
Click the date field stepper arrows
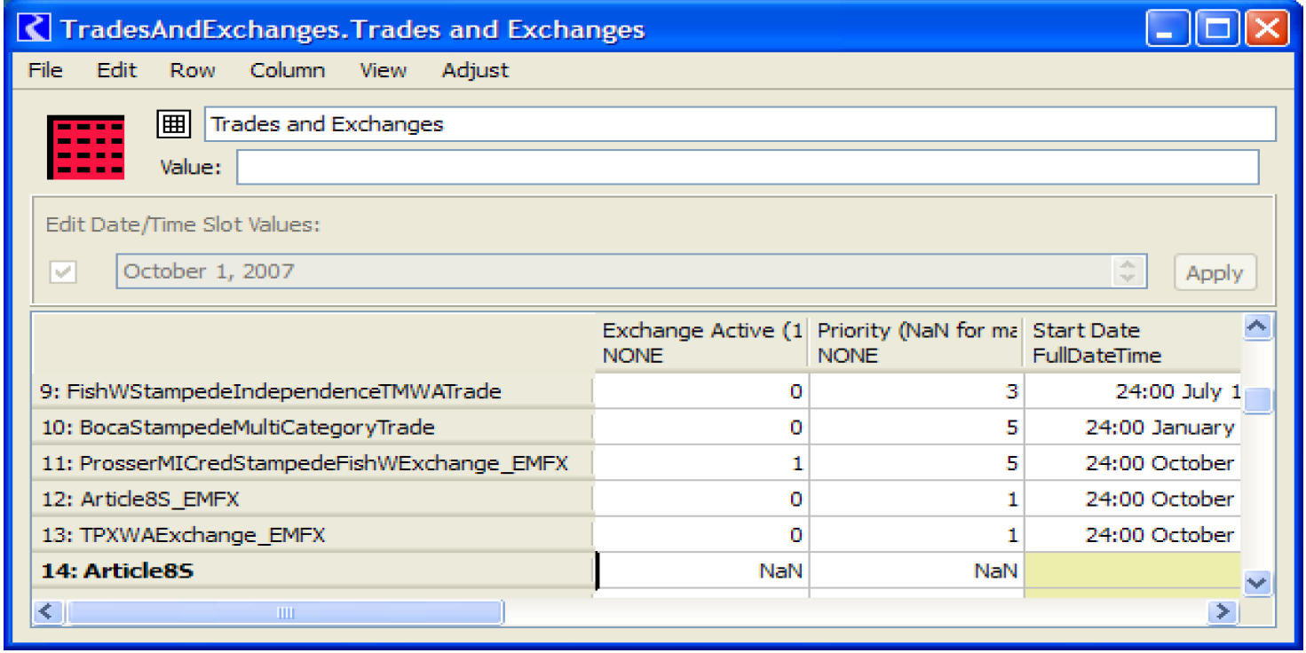coord(1127,271)
